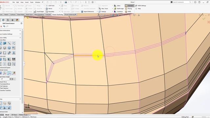This screenshot has height=118, width=210.
Task: Open the File menu
Action: 13,2
